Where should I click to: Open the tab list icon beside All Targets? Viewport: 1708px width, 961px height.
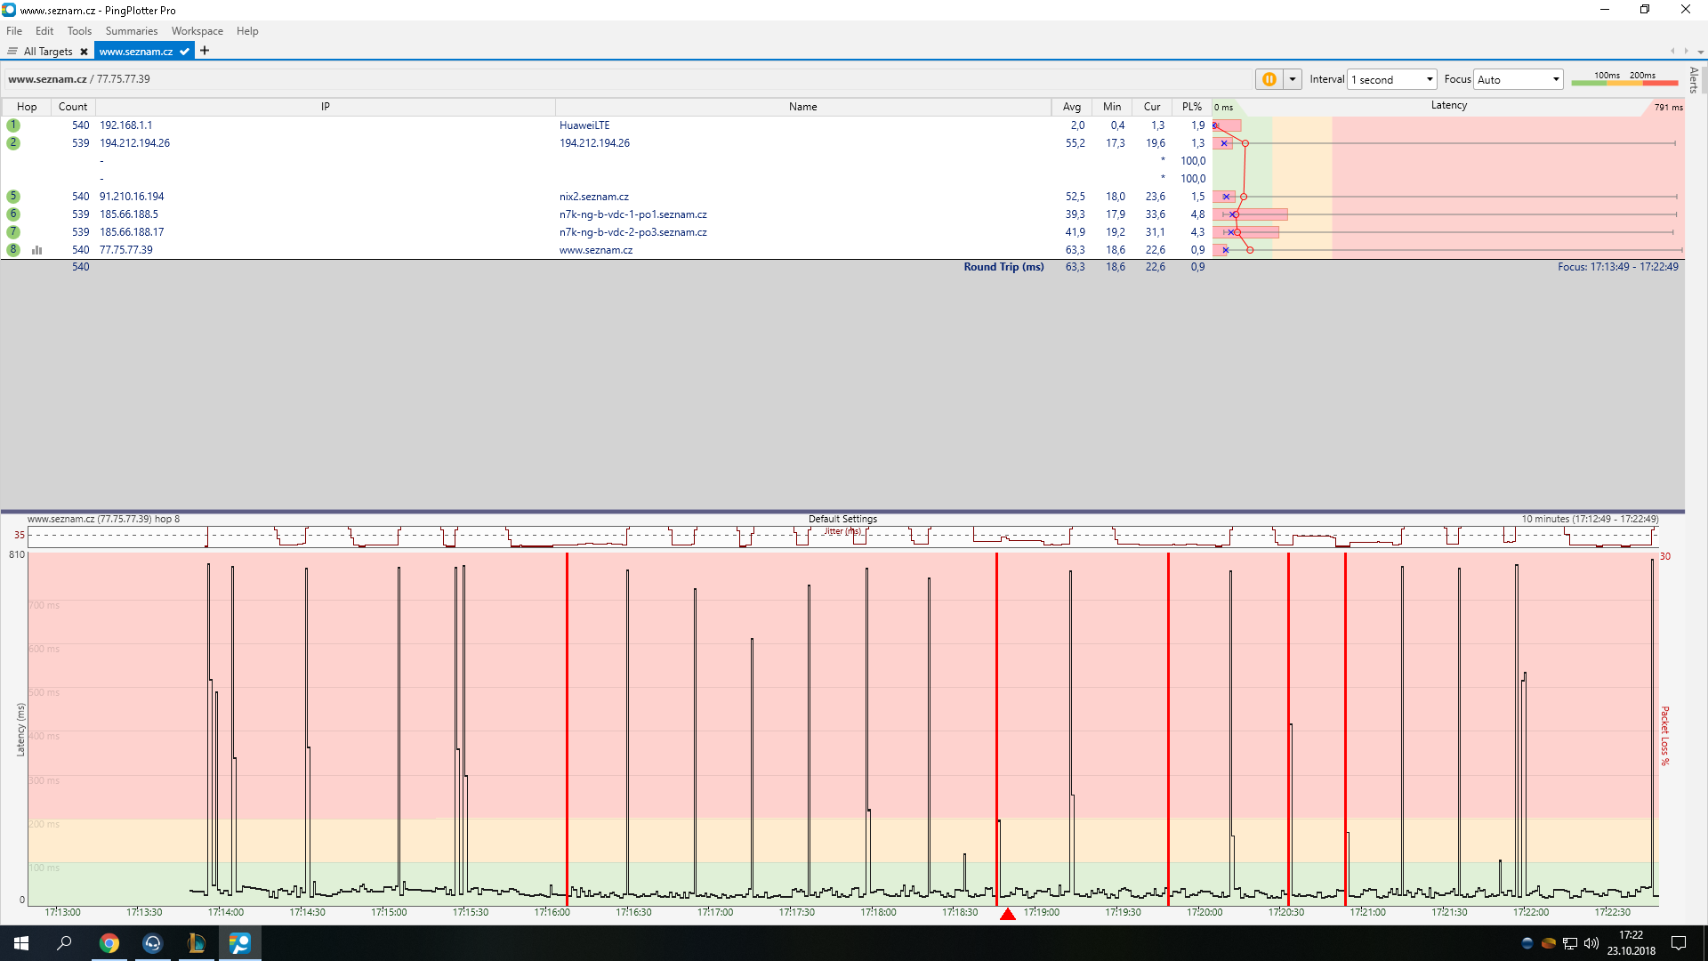(x=12, y=52)
